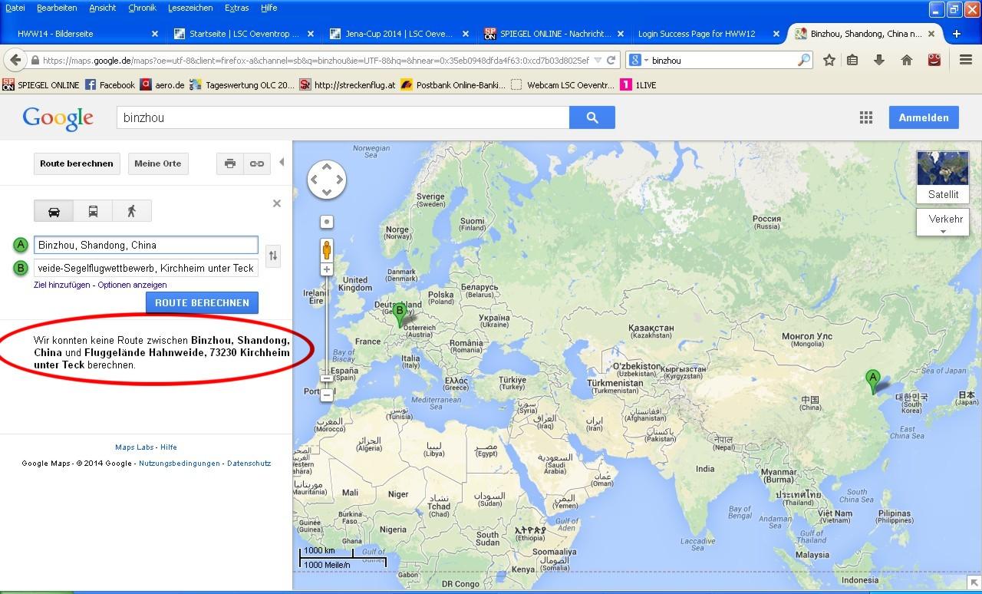
Task: Click the zoom in plus on slider
Action: [327, 269]
